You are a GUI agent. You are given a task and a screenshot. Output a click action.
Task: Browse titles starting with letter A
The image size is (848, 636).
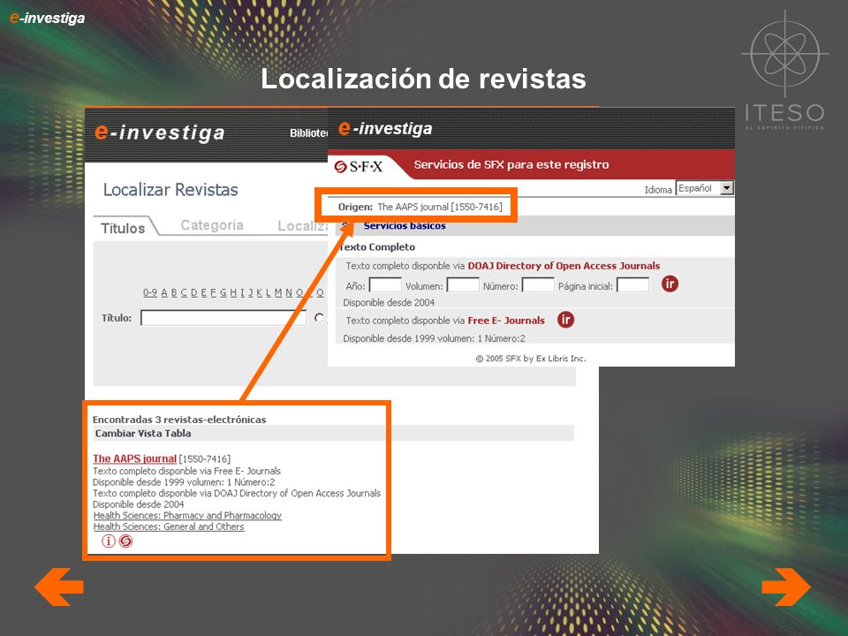point(164,292)
